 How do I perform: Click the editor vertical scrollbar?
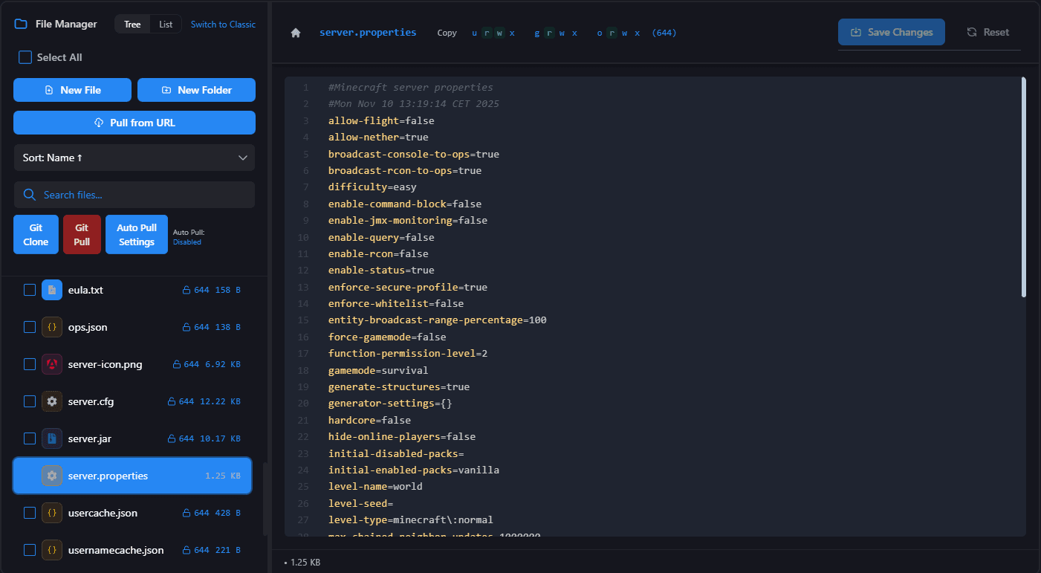[1024, 187]
